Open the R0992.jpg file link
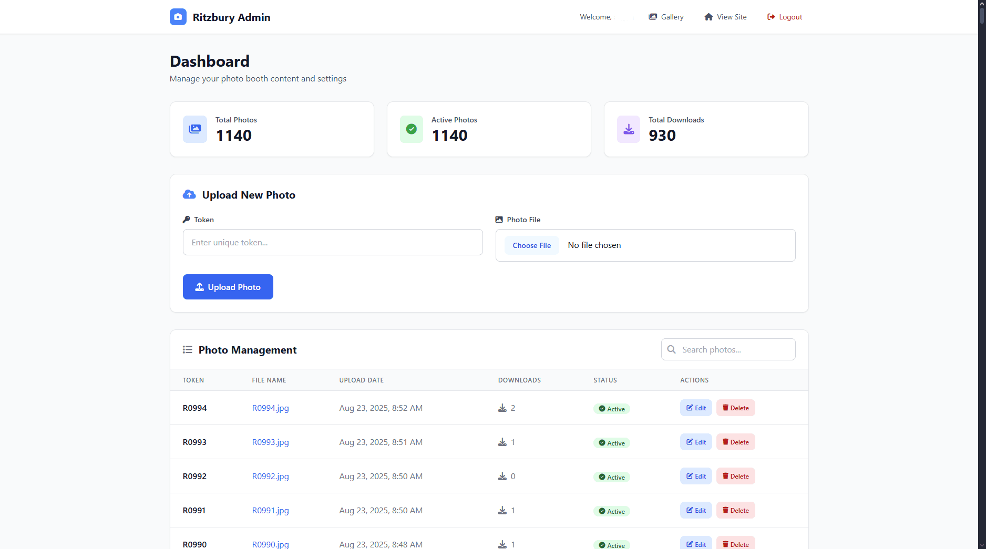 coord(270,476)
